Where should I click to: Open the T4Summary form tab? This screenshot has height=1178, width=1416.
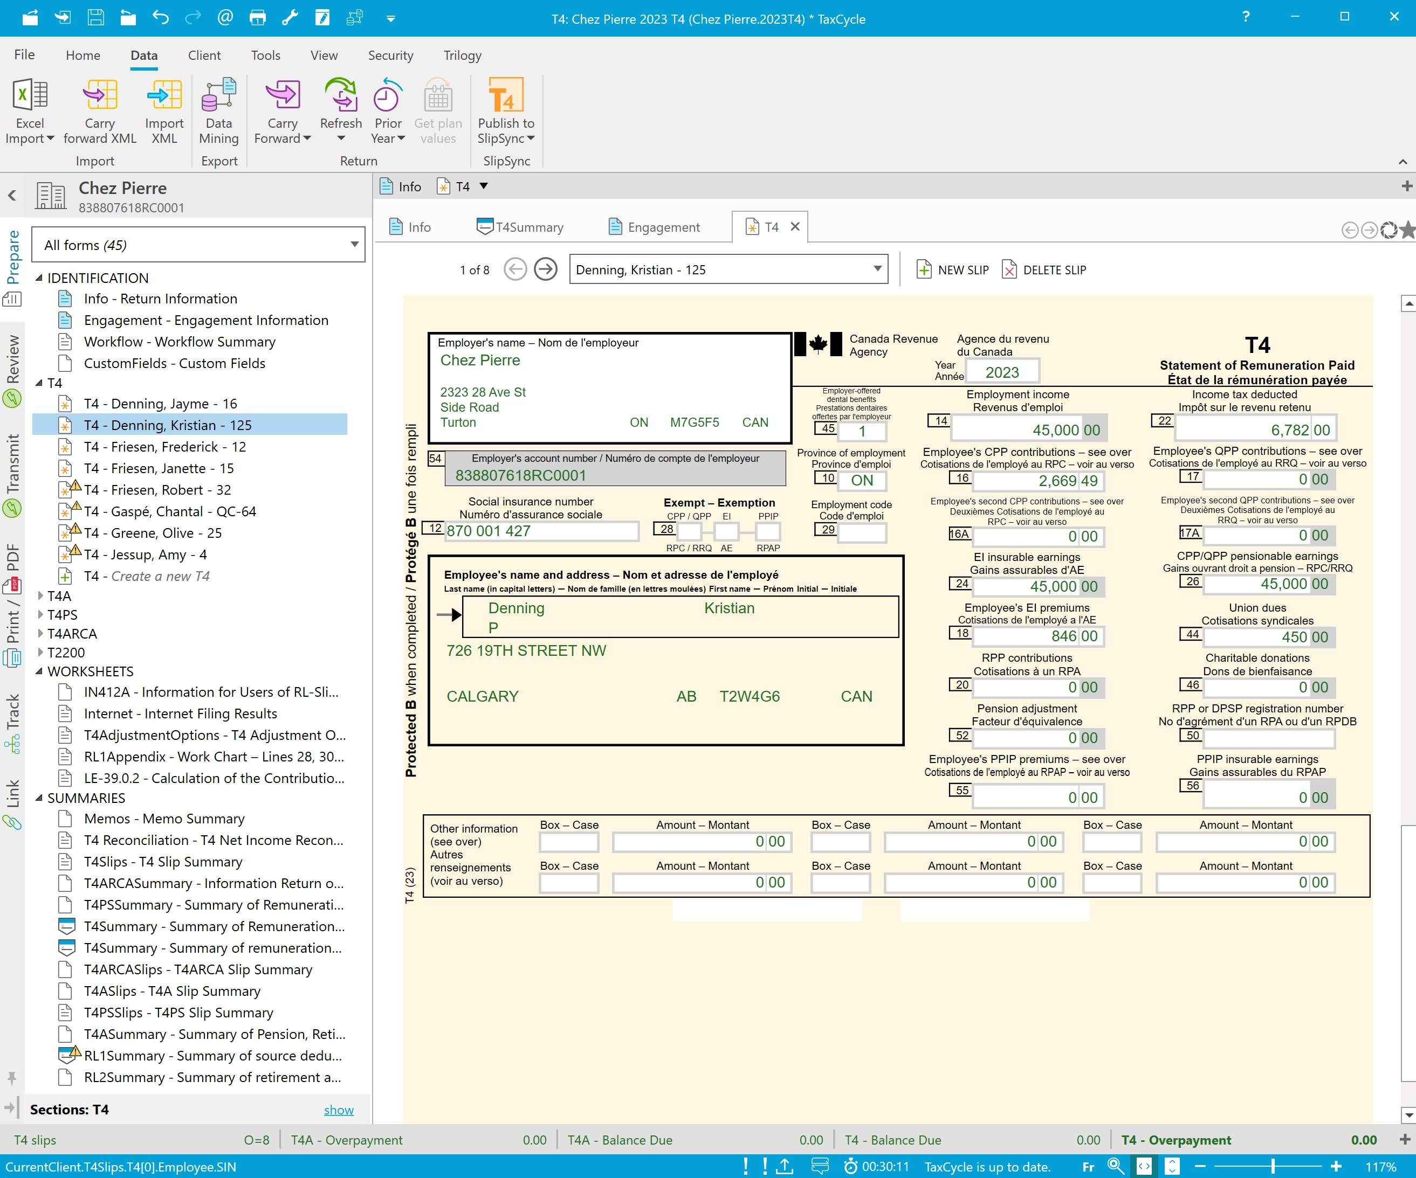(520, 227)
